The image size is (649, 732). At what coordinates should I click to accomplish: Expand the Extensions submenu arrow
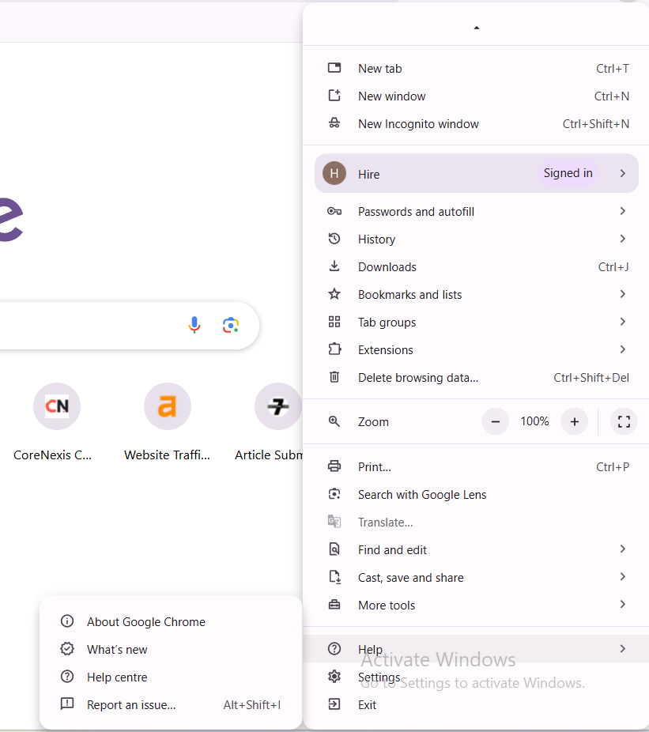(623, 349)
